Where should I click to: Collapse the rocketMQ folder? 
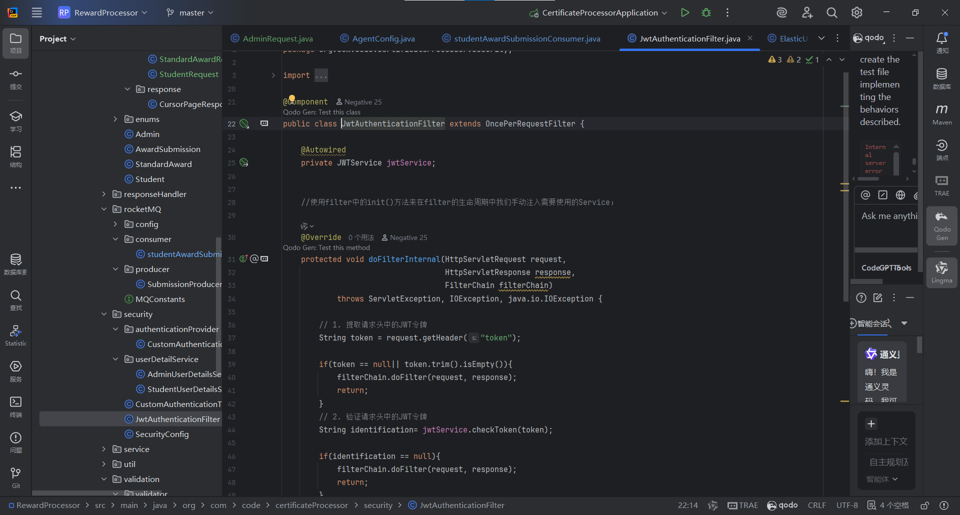point(104,209)
